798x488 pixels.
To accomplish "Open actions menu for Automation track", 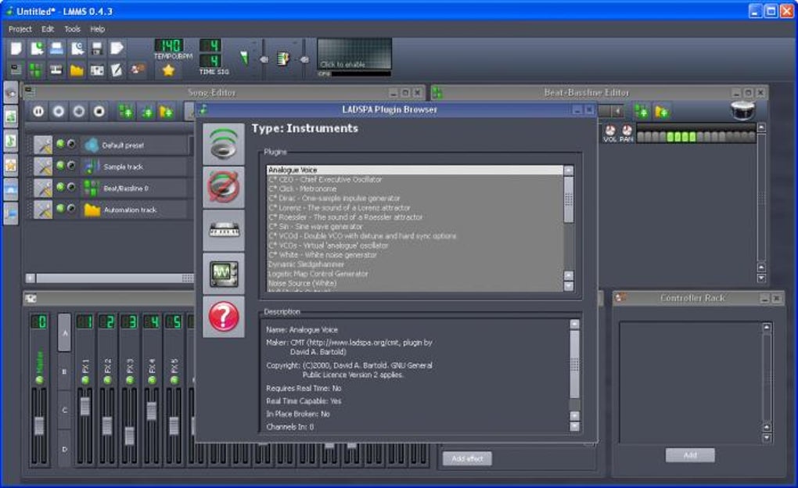I will [x=43, y=209].
